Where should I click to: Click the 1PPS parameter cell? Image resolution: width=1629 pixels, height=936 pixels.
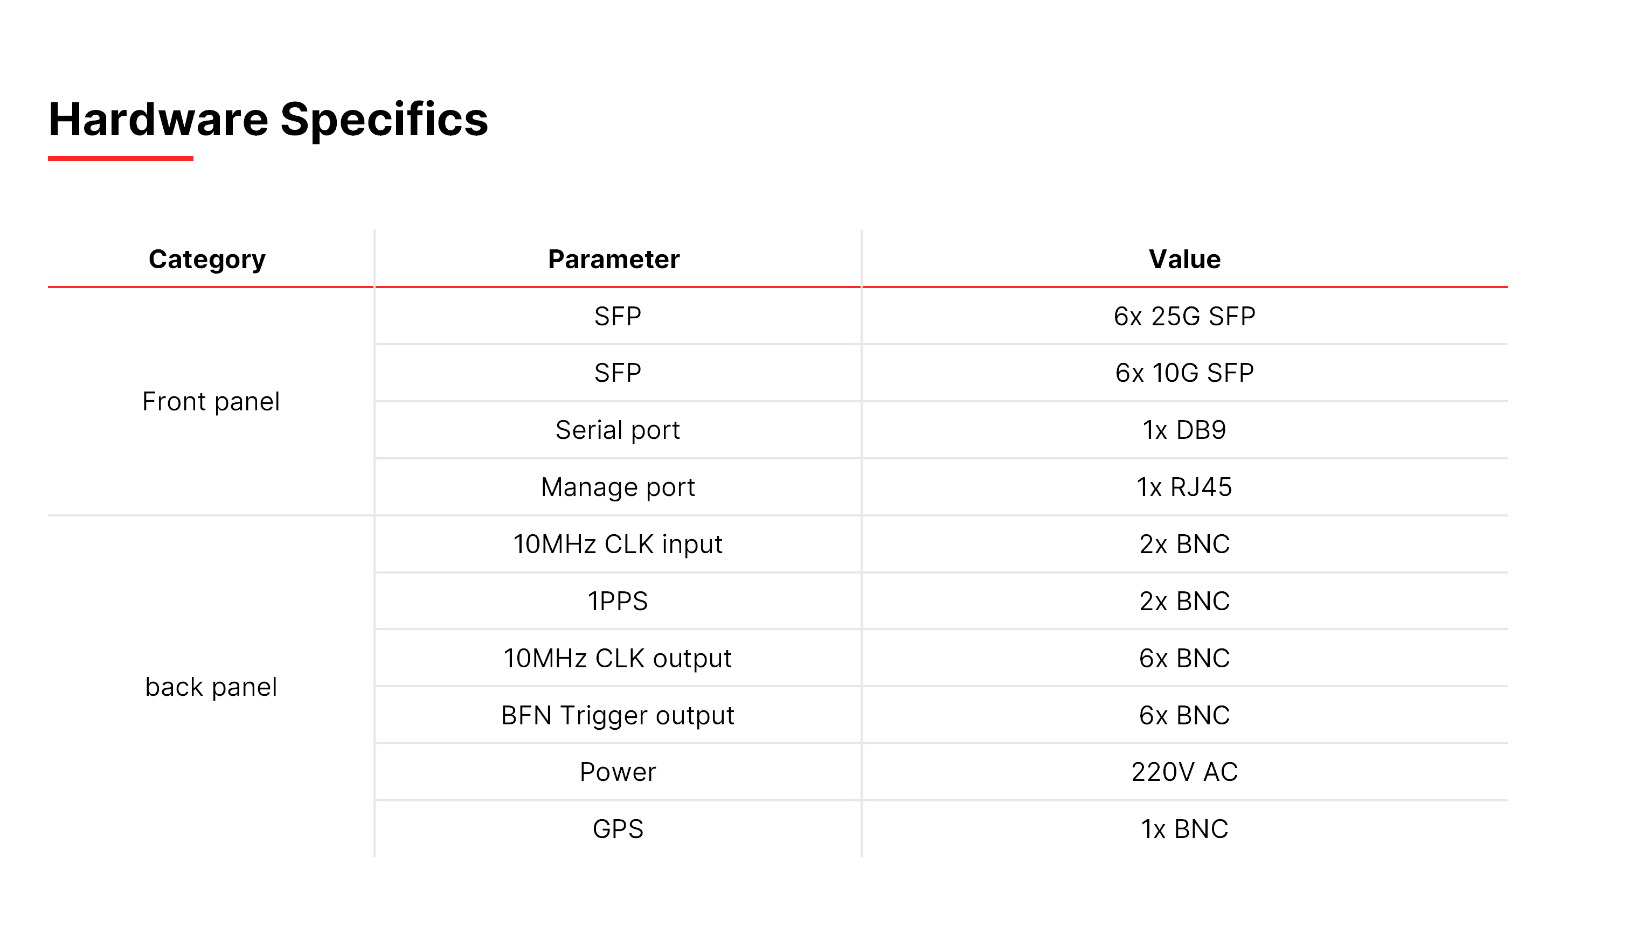pyautogui.click(x=618, y=601)
